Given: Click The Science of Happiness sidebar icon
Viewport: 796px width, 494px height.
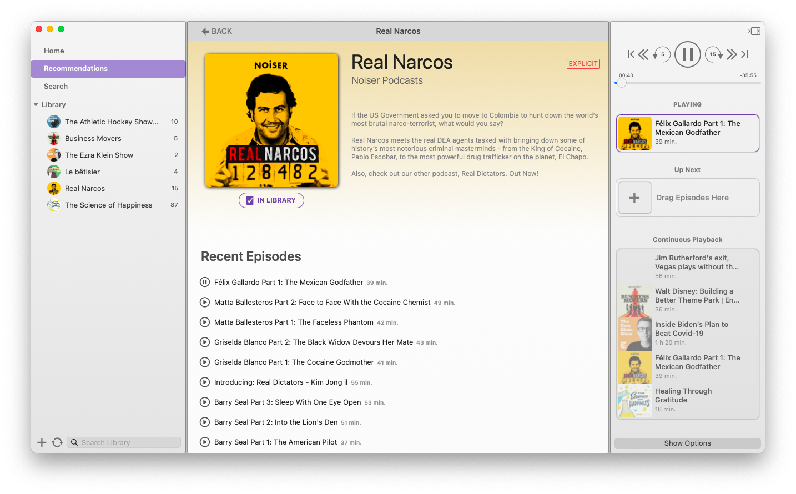Looking at the screenshot, I should [x=54, y=205].
